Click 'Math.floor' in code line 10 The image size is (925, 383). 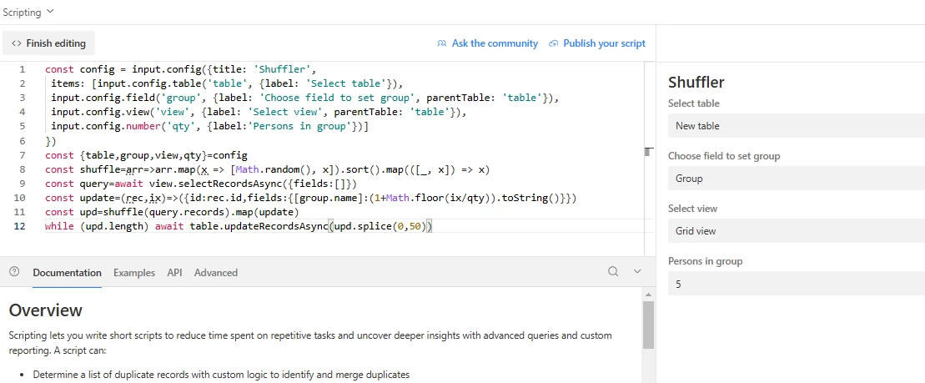tap(415, 198)
